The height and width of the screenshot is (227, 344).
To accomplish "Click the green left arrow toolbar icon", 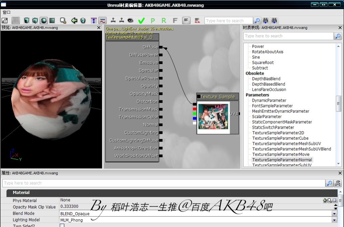I will pos(74,21).
